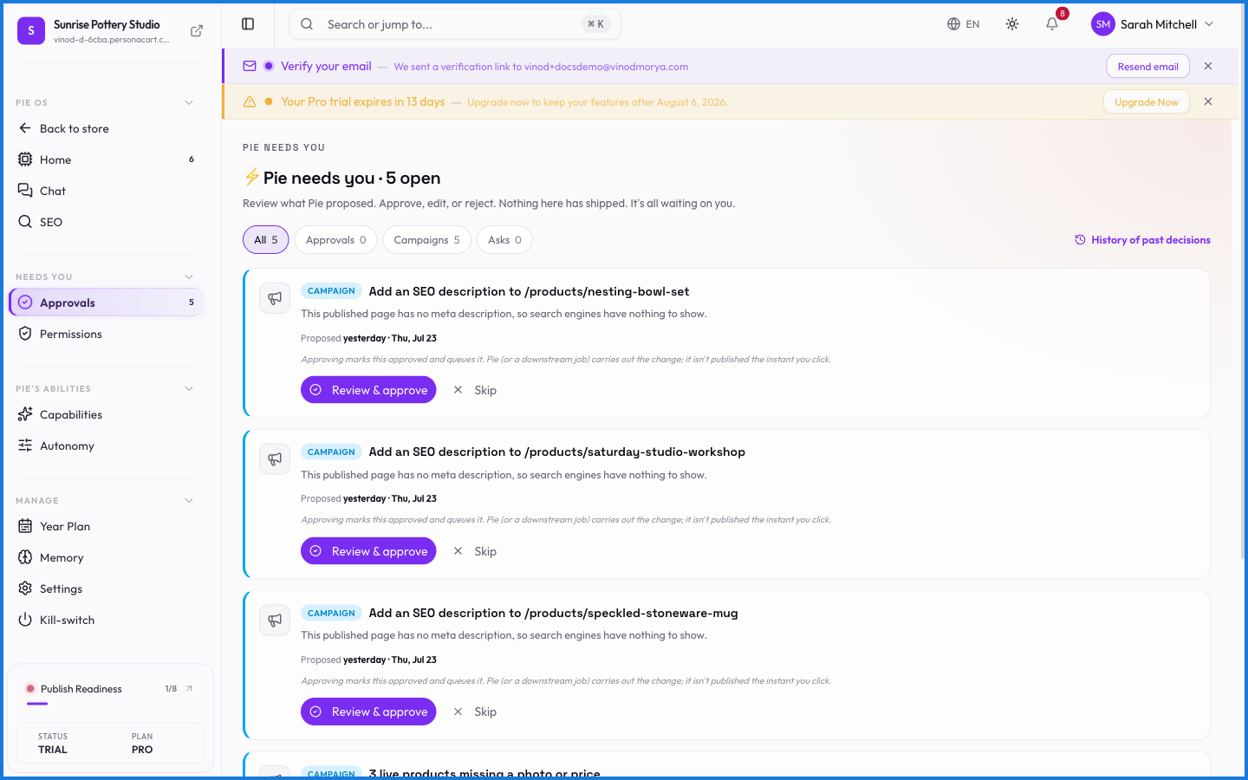Collapse the PIE'S ABILITIES sidebar section
Screen dimensions: 1248x780
tap(189, 389)
